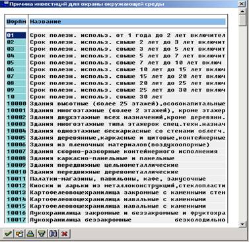This screenshot has width=249, height=242.
Task: Select row 10006 Здания из пленочных материалов
Action: [x=116, y=144]
